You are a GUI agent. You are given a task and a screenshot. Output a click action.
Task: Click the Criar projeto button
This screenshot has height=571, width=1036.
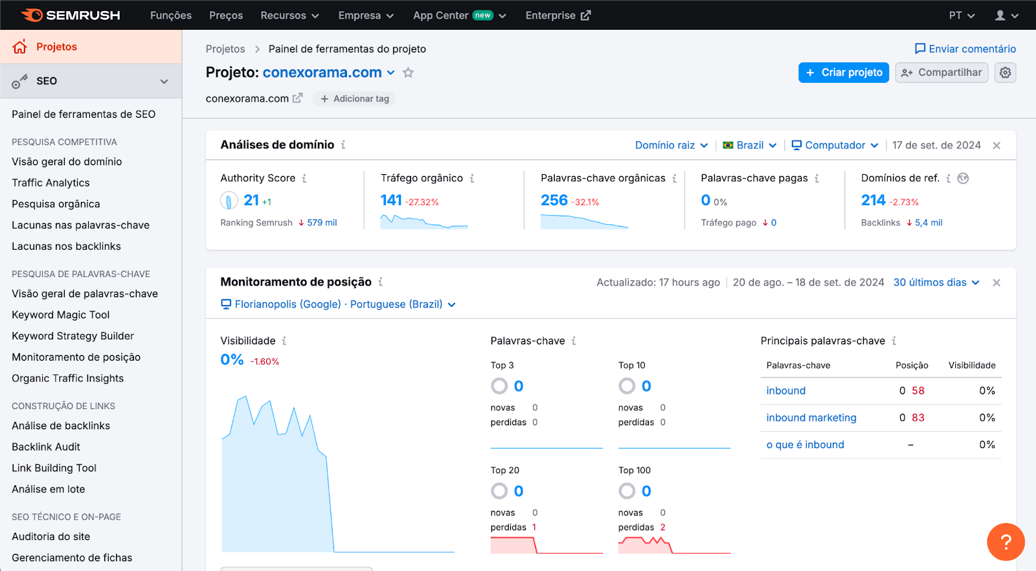[844, 73]
